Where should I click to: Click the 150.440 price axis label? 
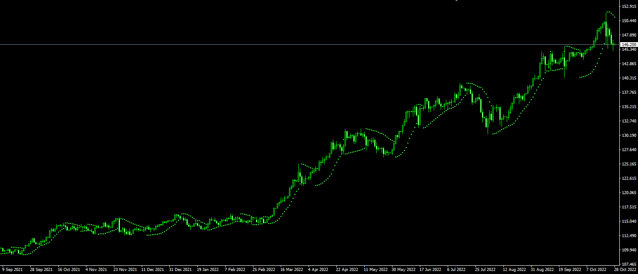tap(629, 21)
